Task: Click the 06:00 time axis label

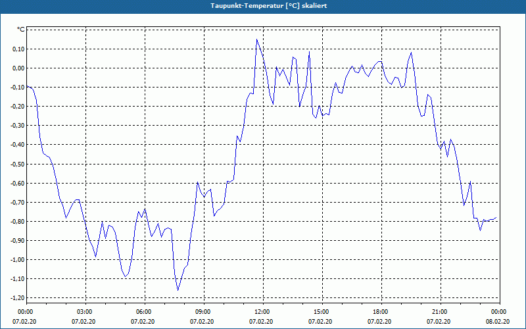Action: tap(145, 311)
